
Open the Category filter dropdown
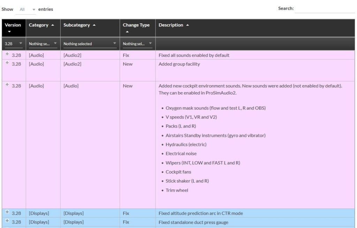click(x=43, y=43)
